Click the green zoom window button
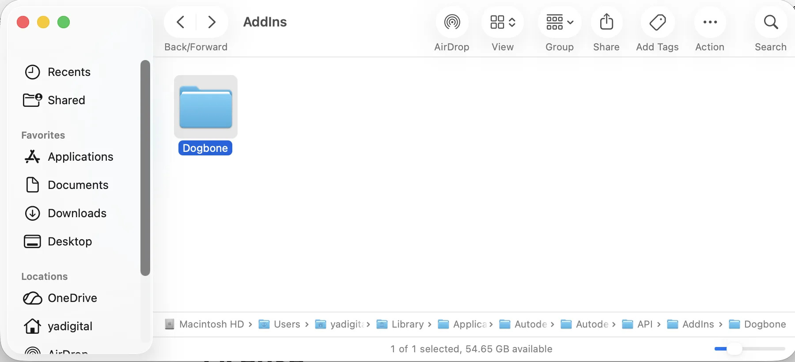 click(x=64, y=22)
